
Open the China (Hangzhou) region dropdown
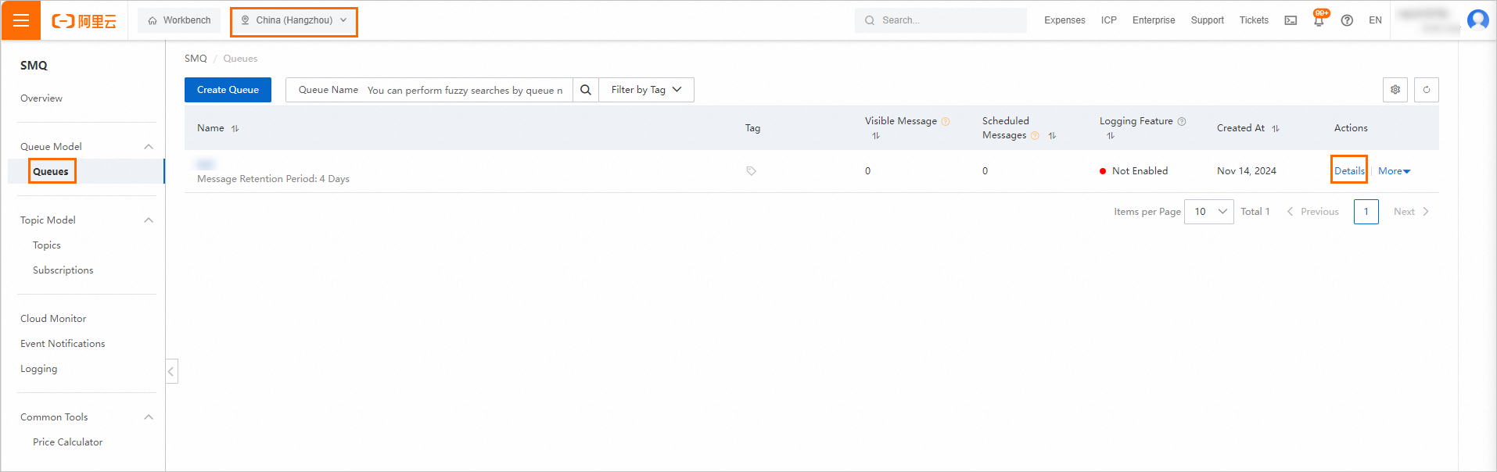[294, 20]
